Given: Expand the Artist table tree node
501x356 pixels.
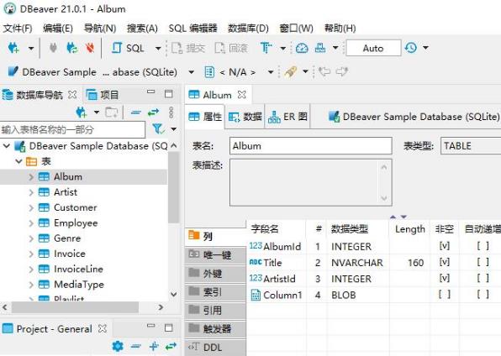Looking at the screenshot, I should tap(31, 192).
